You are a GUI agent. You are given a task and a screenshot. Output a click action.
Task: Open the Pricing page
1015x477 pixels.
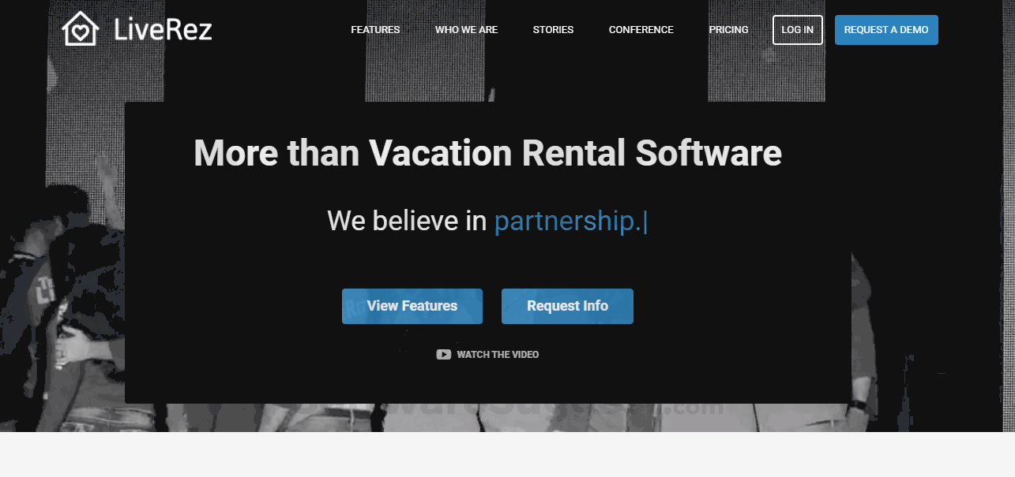point(728,30)
